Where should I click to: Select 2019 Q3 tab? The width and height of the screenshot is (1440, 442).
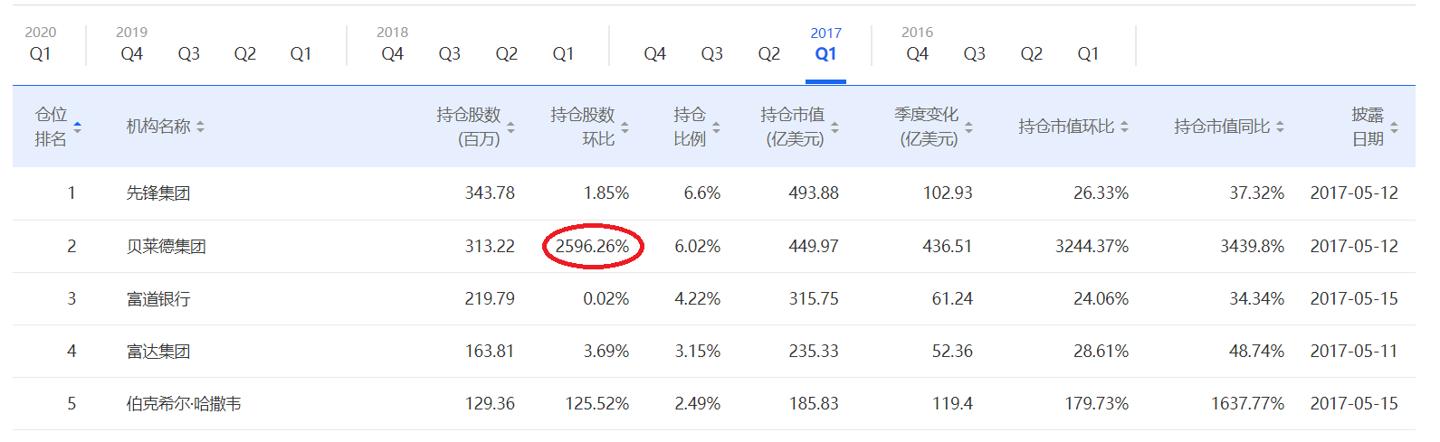(188, 54)
